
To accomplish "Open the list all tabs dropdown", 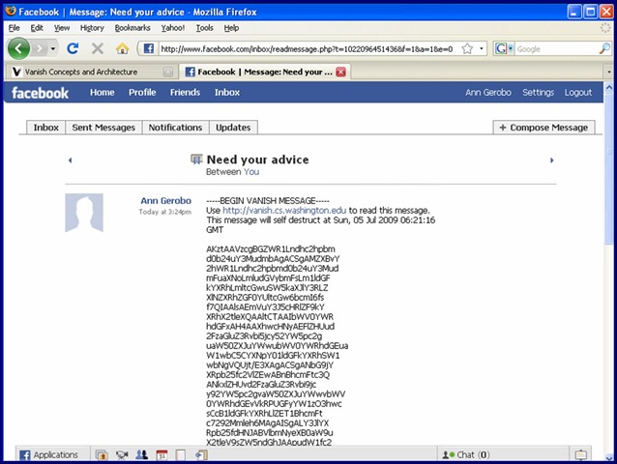I will [608, 72].
